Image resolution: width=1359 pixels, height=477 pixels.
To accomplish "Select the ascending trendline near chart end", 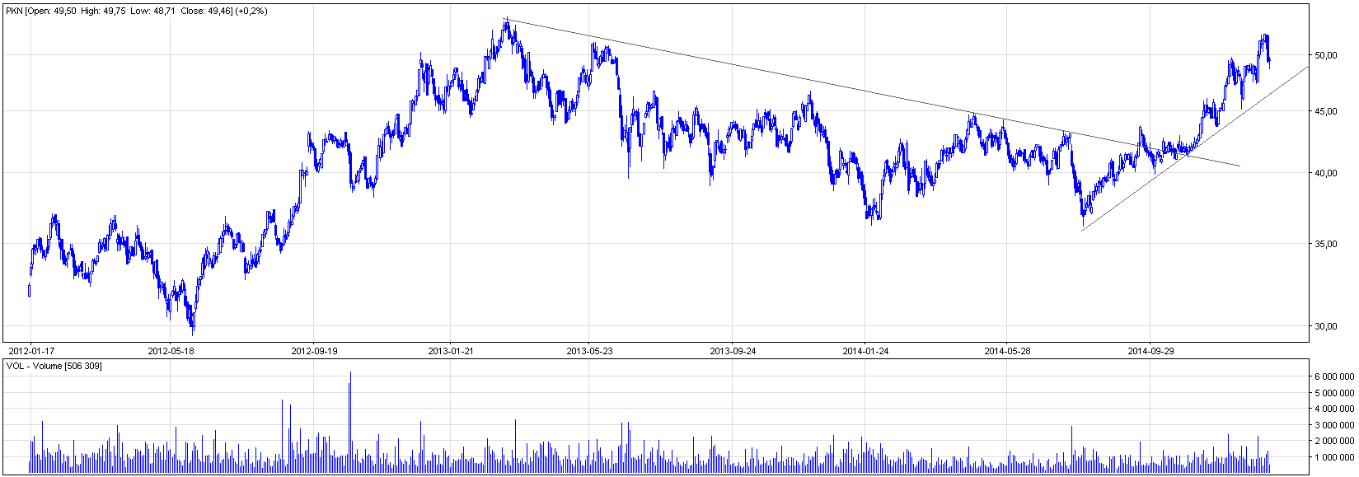I will [1195, 147].
